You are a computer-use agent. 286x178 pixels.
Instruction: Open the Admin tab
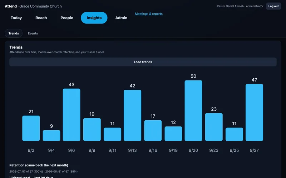click(x=121, y=18)
